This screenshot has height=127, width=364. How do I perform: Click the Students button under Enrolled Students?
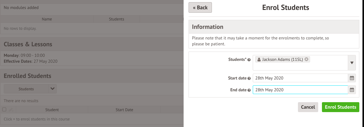point(26,89)
